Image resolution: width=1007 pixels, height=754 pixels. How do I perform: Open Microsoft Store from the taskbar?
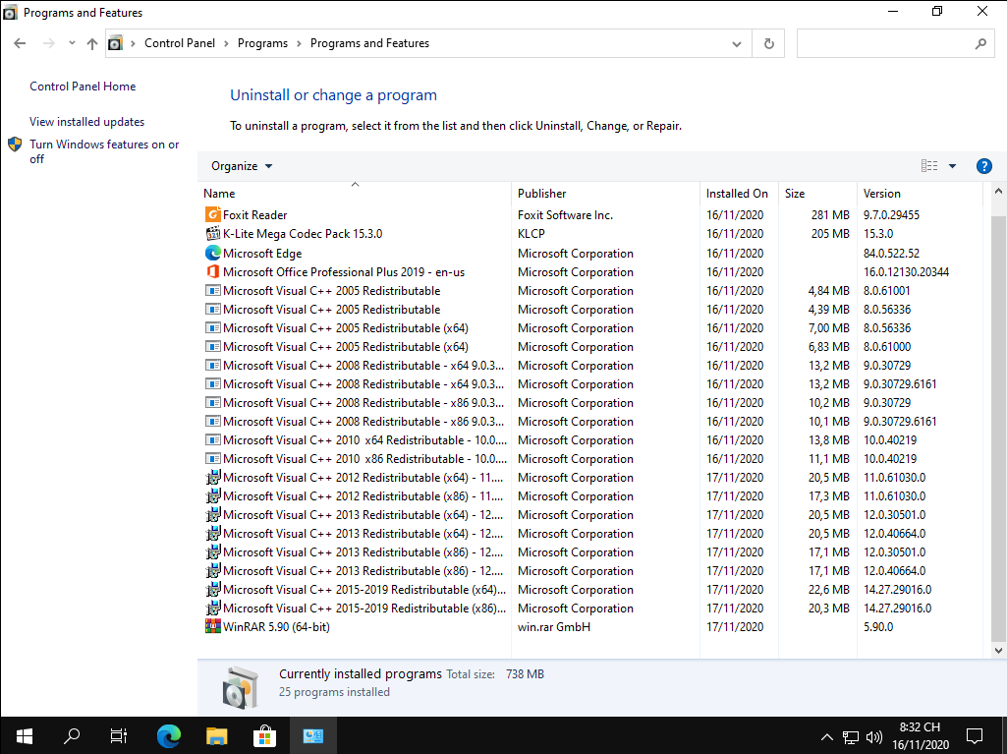(x=264, y=735)
